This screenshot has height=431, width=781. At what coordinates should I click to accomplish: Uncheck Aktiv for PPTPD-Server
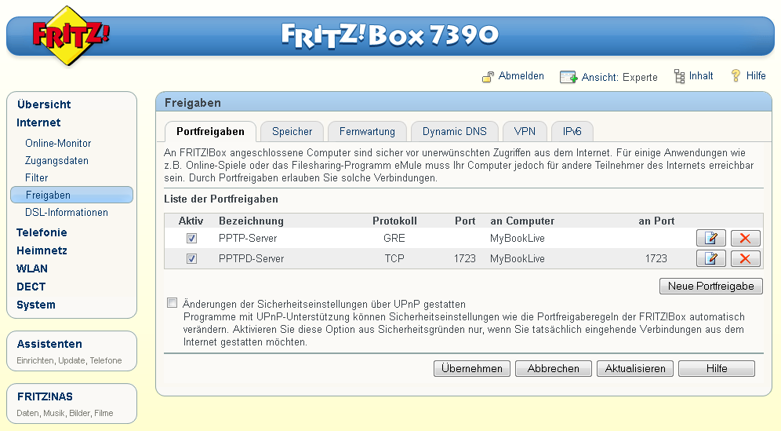[192, 259]
